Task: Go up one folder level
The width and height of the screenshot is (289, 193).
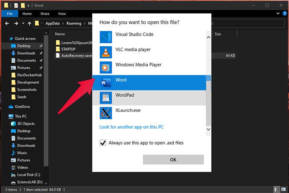Action: (29, 23)
